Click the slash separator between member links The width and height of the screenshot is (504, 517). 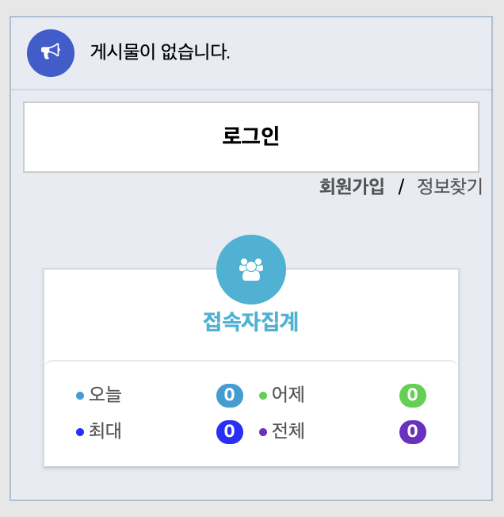(401, 186)
